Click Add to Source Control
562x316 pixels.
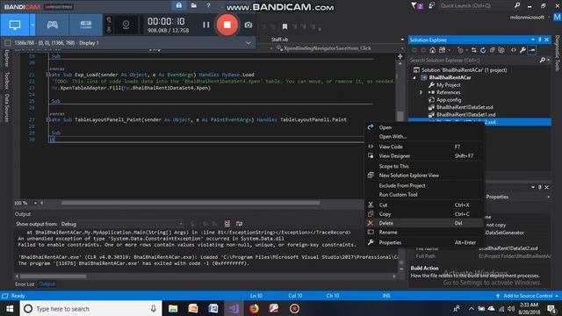(x=528, y=296)
